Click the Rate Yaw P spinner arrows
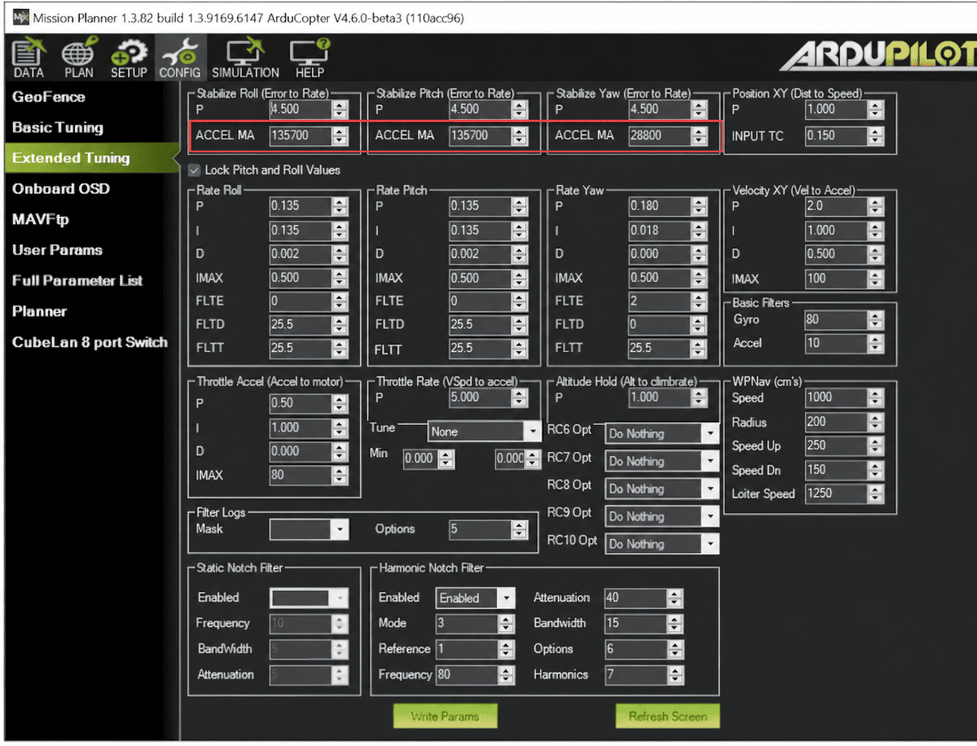This screenshot has width=977, height=746. point(699,206)
